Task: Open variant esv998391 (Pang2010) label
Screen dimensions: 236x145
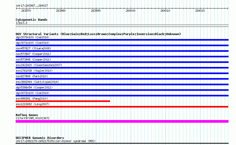Action: pyautogui.click(x=32, y=99)
